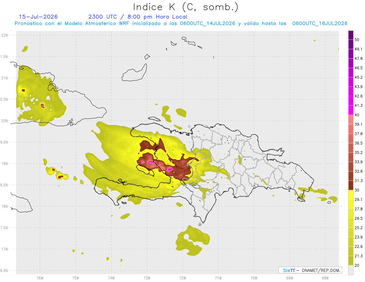Click the colorbar value label 50
Image resolution: width=365 pixels, height=282 pixels.
pyautogui.click(x=358, y=40)
